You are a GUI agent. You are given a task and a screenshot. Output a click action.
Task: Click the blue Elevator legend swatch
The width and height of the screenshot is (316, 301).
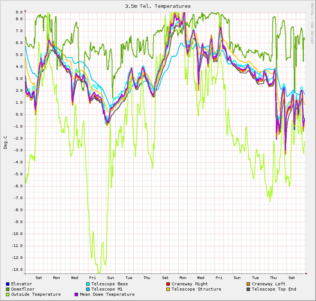(7, 284)
